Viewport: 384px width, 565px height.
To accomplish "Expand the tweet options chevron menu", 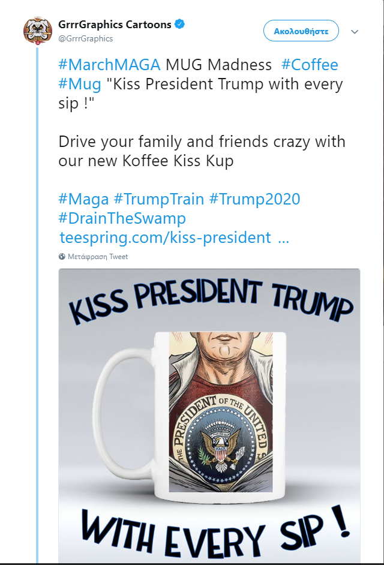I will [x=355, y=31].
